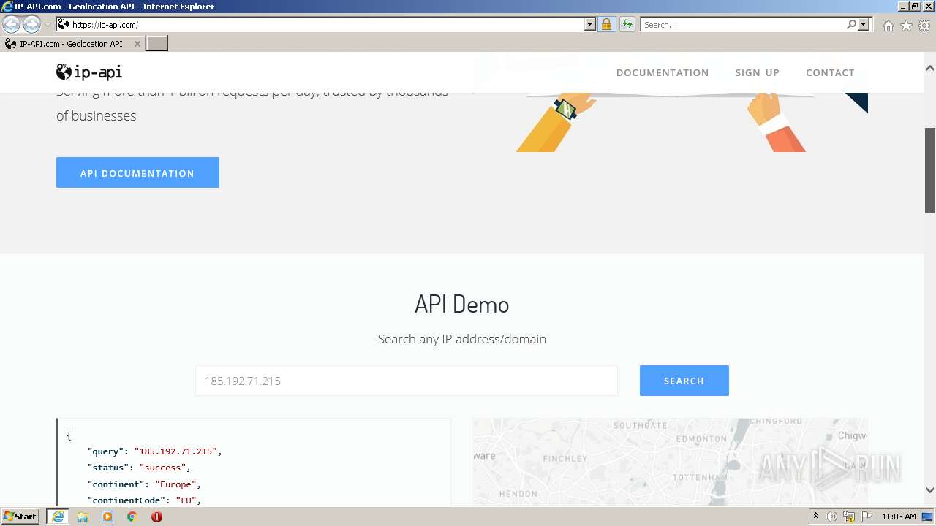Click the vertical scrollbar thumb
The height and width of the screenshot is (526, 936).
coord(930,171)
